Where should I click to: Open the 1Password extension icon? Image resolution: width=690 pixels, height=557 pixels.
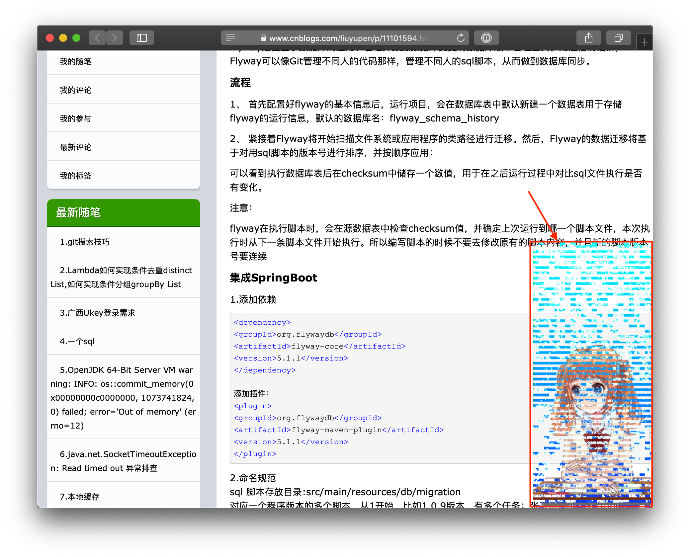pyautogui.click(x=486, y=38)
